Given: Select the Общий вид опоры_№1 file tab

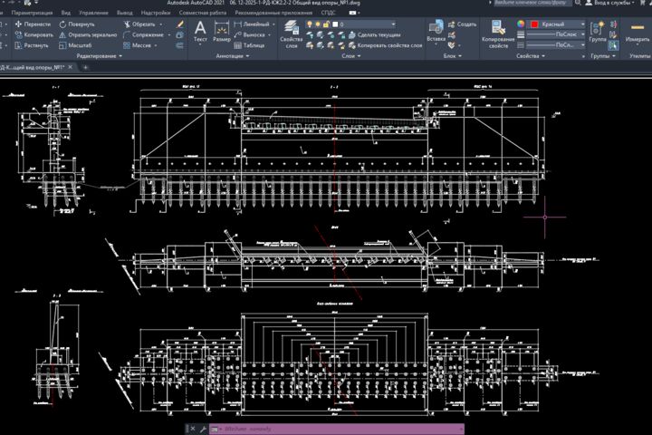Looking at the screenshot, I should click(x=33, y=67).
